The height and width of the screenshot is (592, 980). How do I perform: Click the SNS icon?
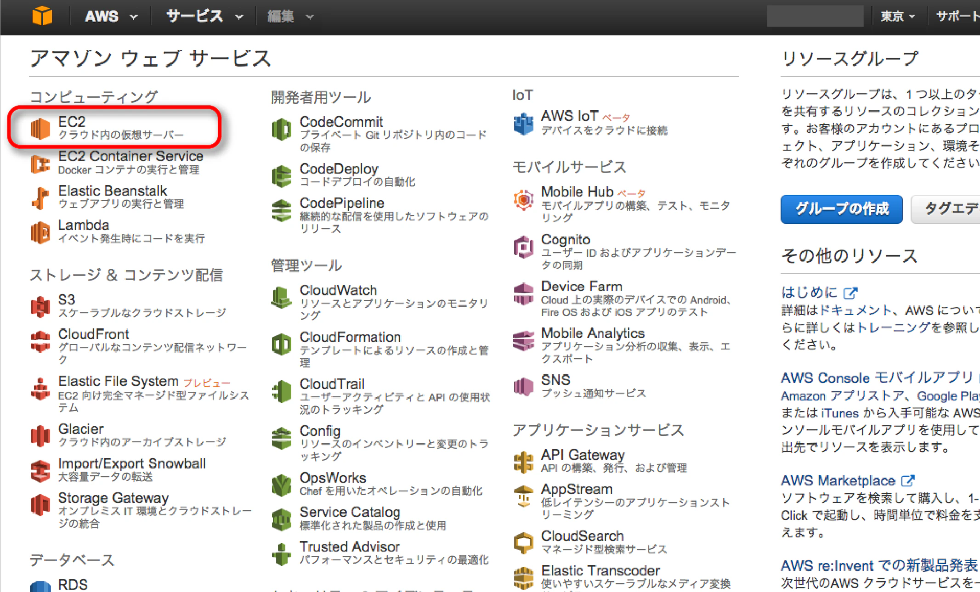523,387
